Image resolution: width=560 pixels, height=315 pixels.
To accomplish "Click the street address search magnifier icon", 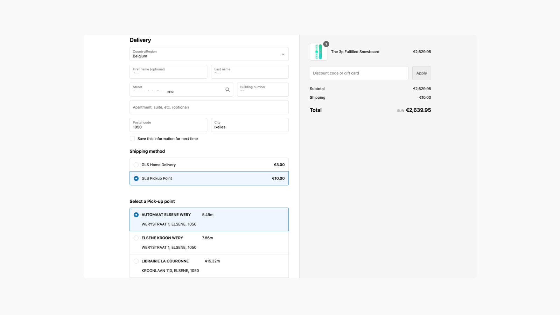I will 227,89.
